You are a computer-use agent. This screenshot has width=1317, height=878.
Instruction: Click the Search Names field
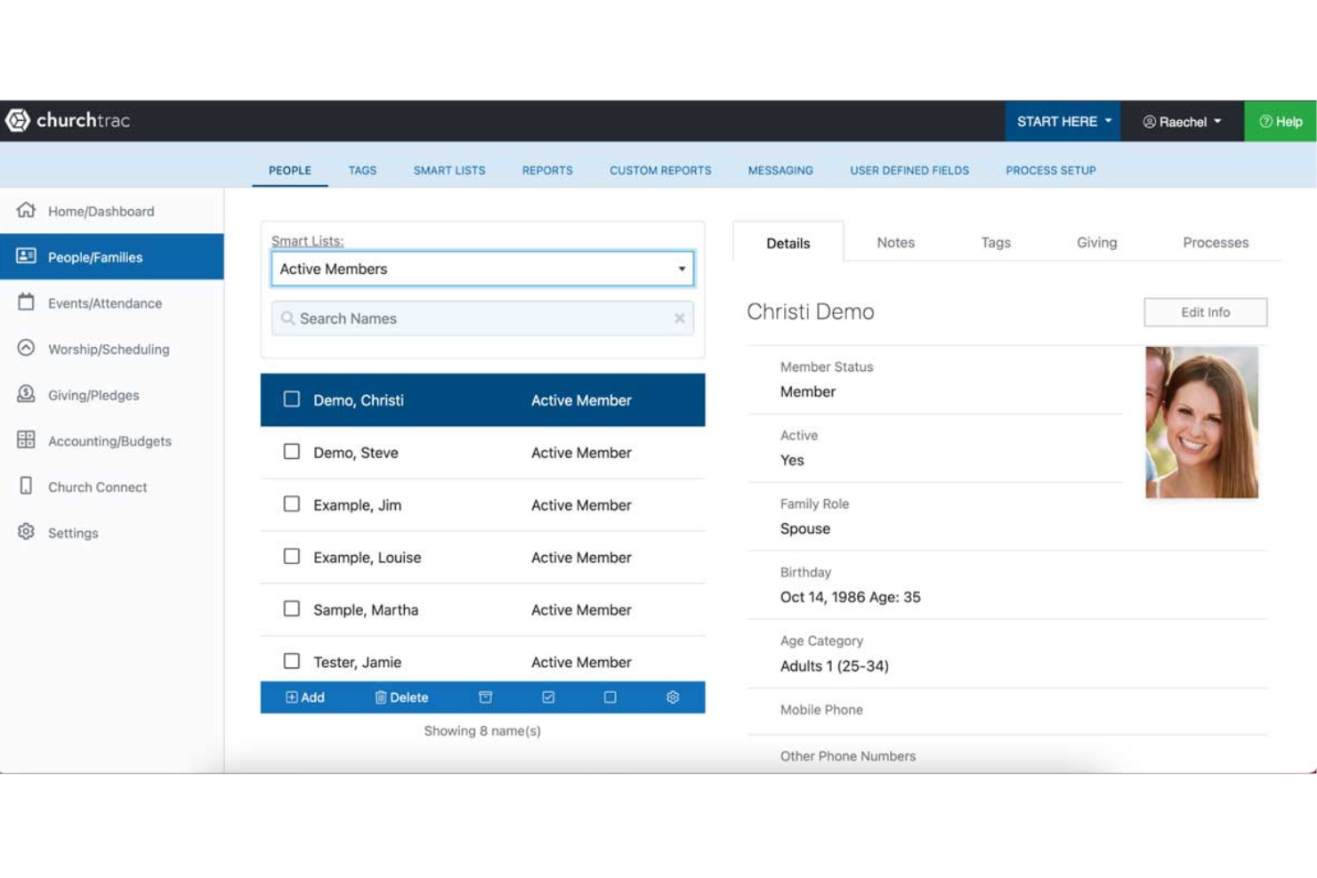(x=482, y=318)
